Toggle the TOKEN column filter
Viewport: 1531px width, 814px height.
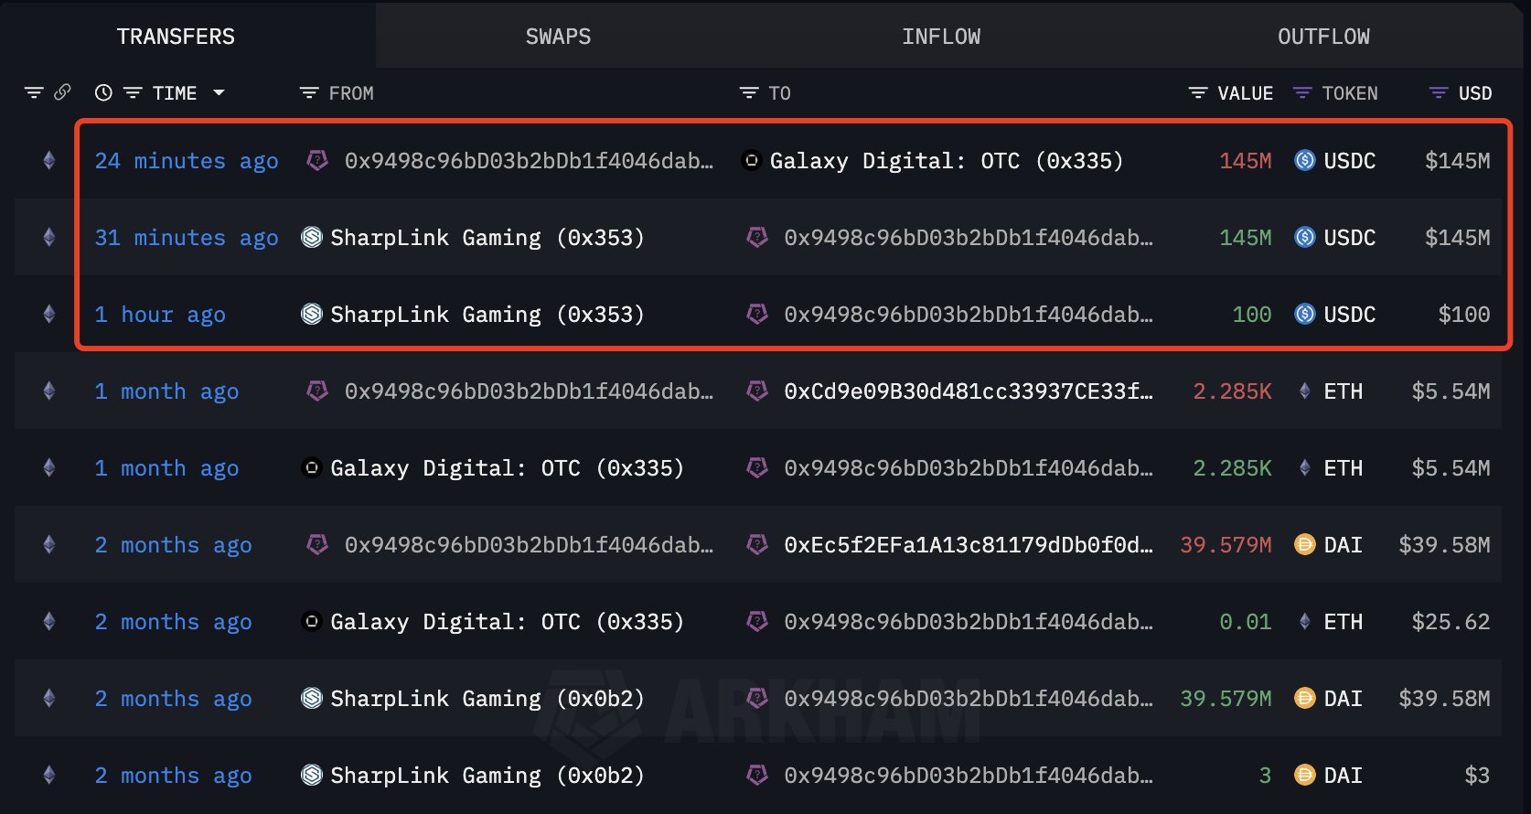pos(1302,93)
